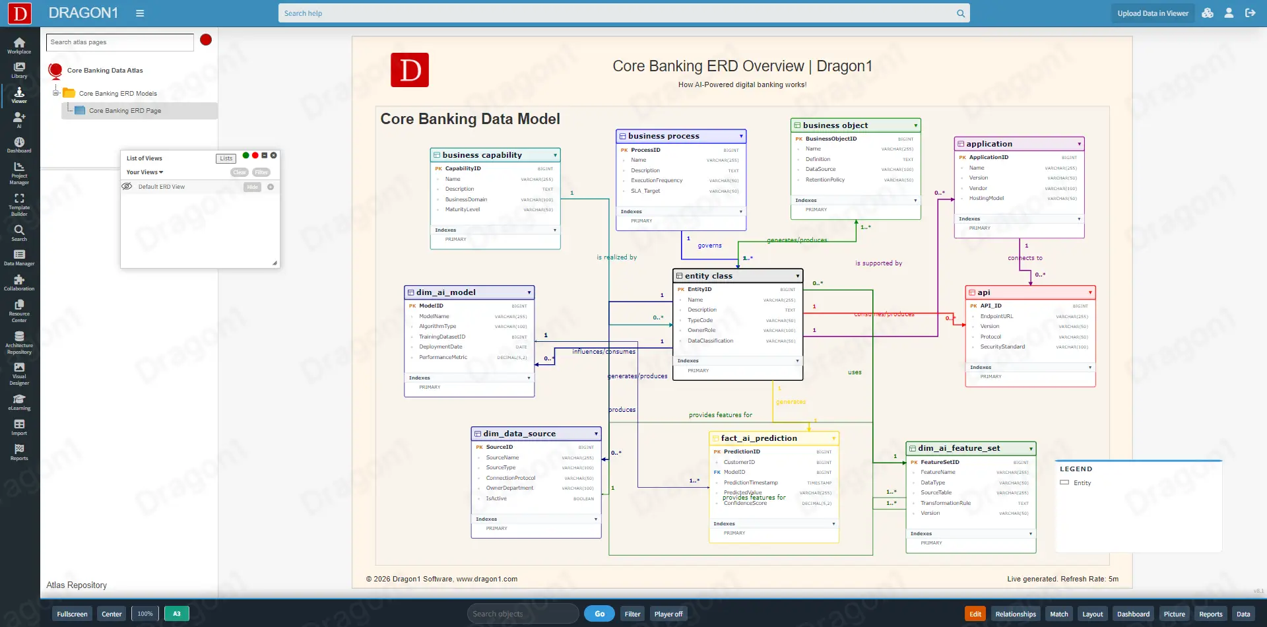
Task: Toggle the A3 page size button
Action: click(177, 614)
